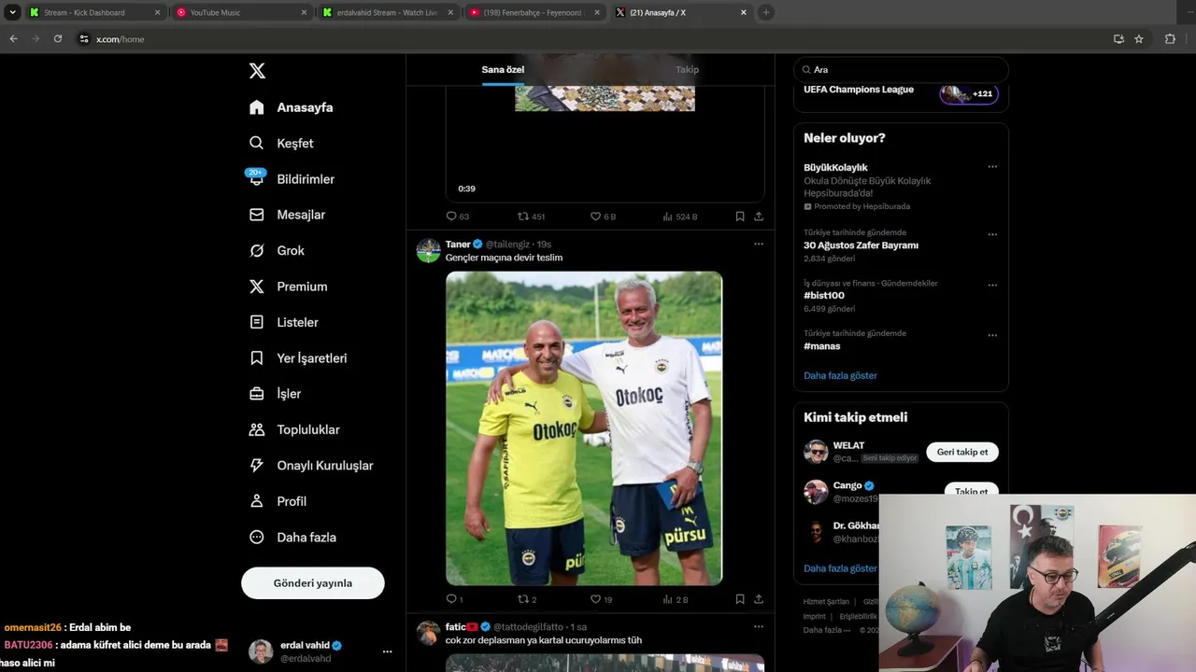Open browser extensions puzzle icon
The height and width of the screenshot is (672, 1196).
tap(1170, 39)
